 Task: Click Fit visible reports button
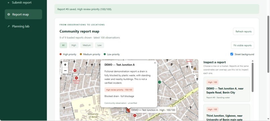[x=243, y=45]
